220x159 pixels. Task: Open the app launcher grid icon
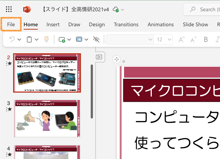[9, 9]
